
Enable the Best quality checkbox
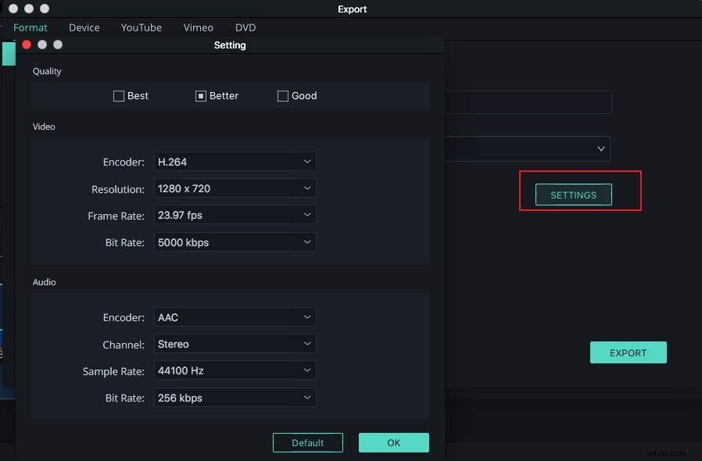[120, 95]
